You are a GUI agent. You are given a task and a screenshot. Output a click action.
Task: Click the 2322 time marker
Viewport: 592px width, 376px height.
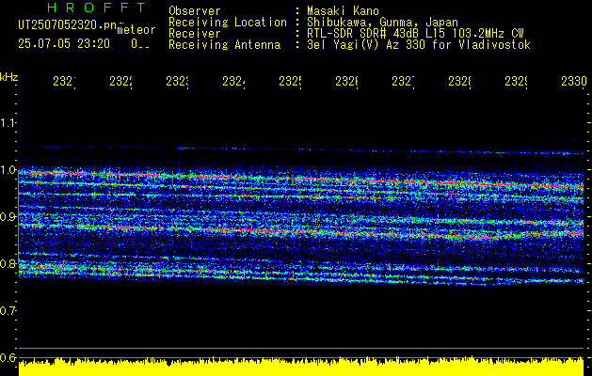pyautogui.click(x=120, y=82)
